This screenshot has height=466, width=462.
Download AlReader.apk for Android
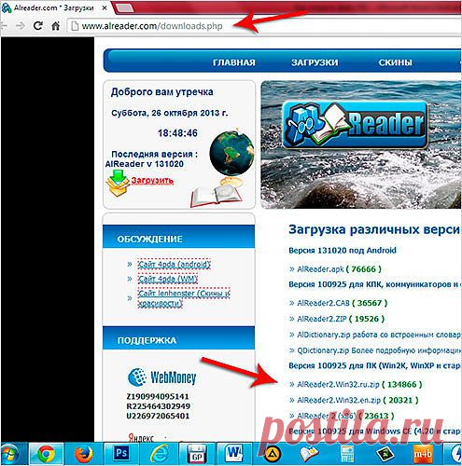[x=320, y=269]
